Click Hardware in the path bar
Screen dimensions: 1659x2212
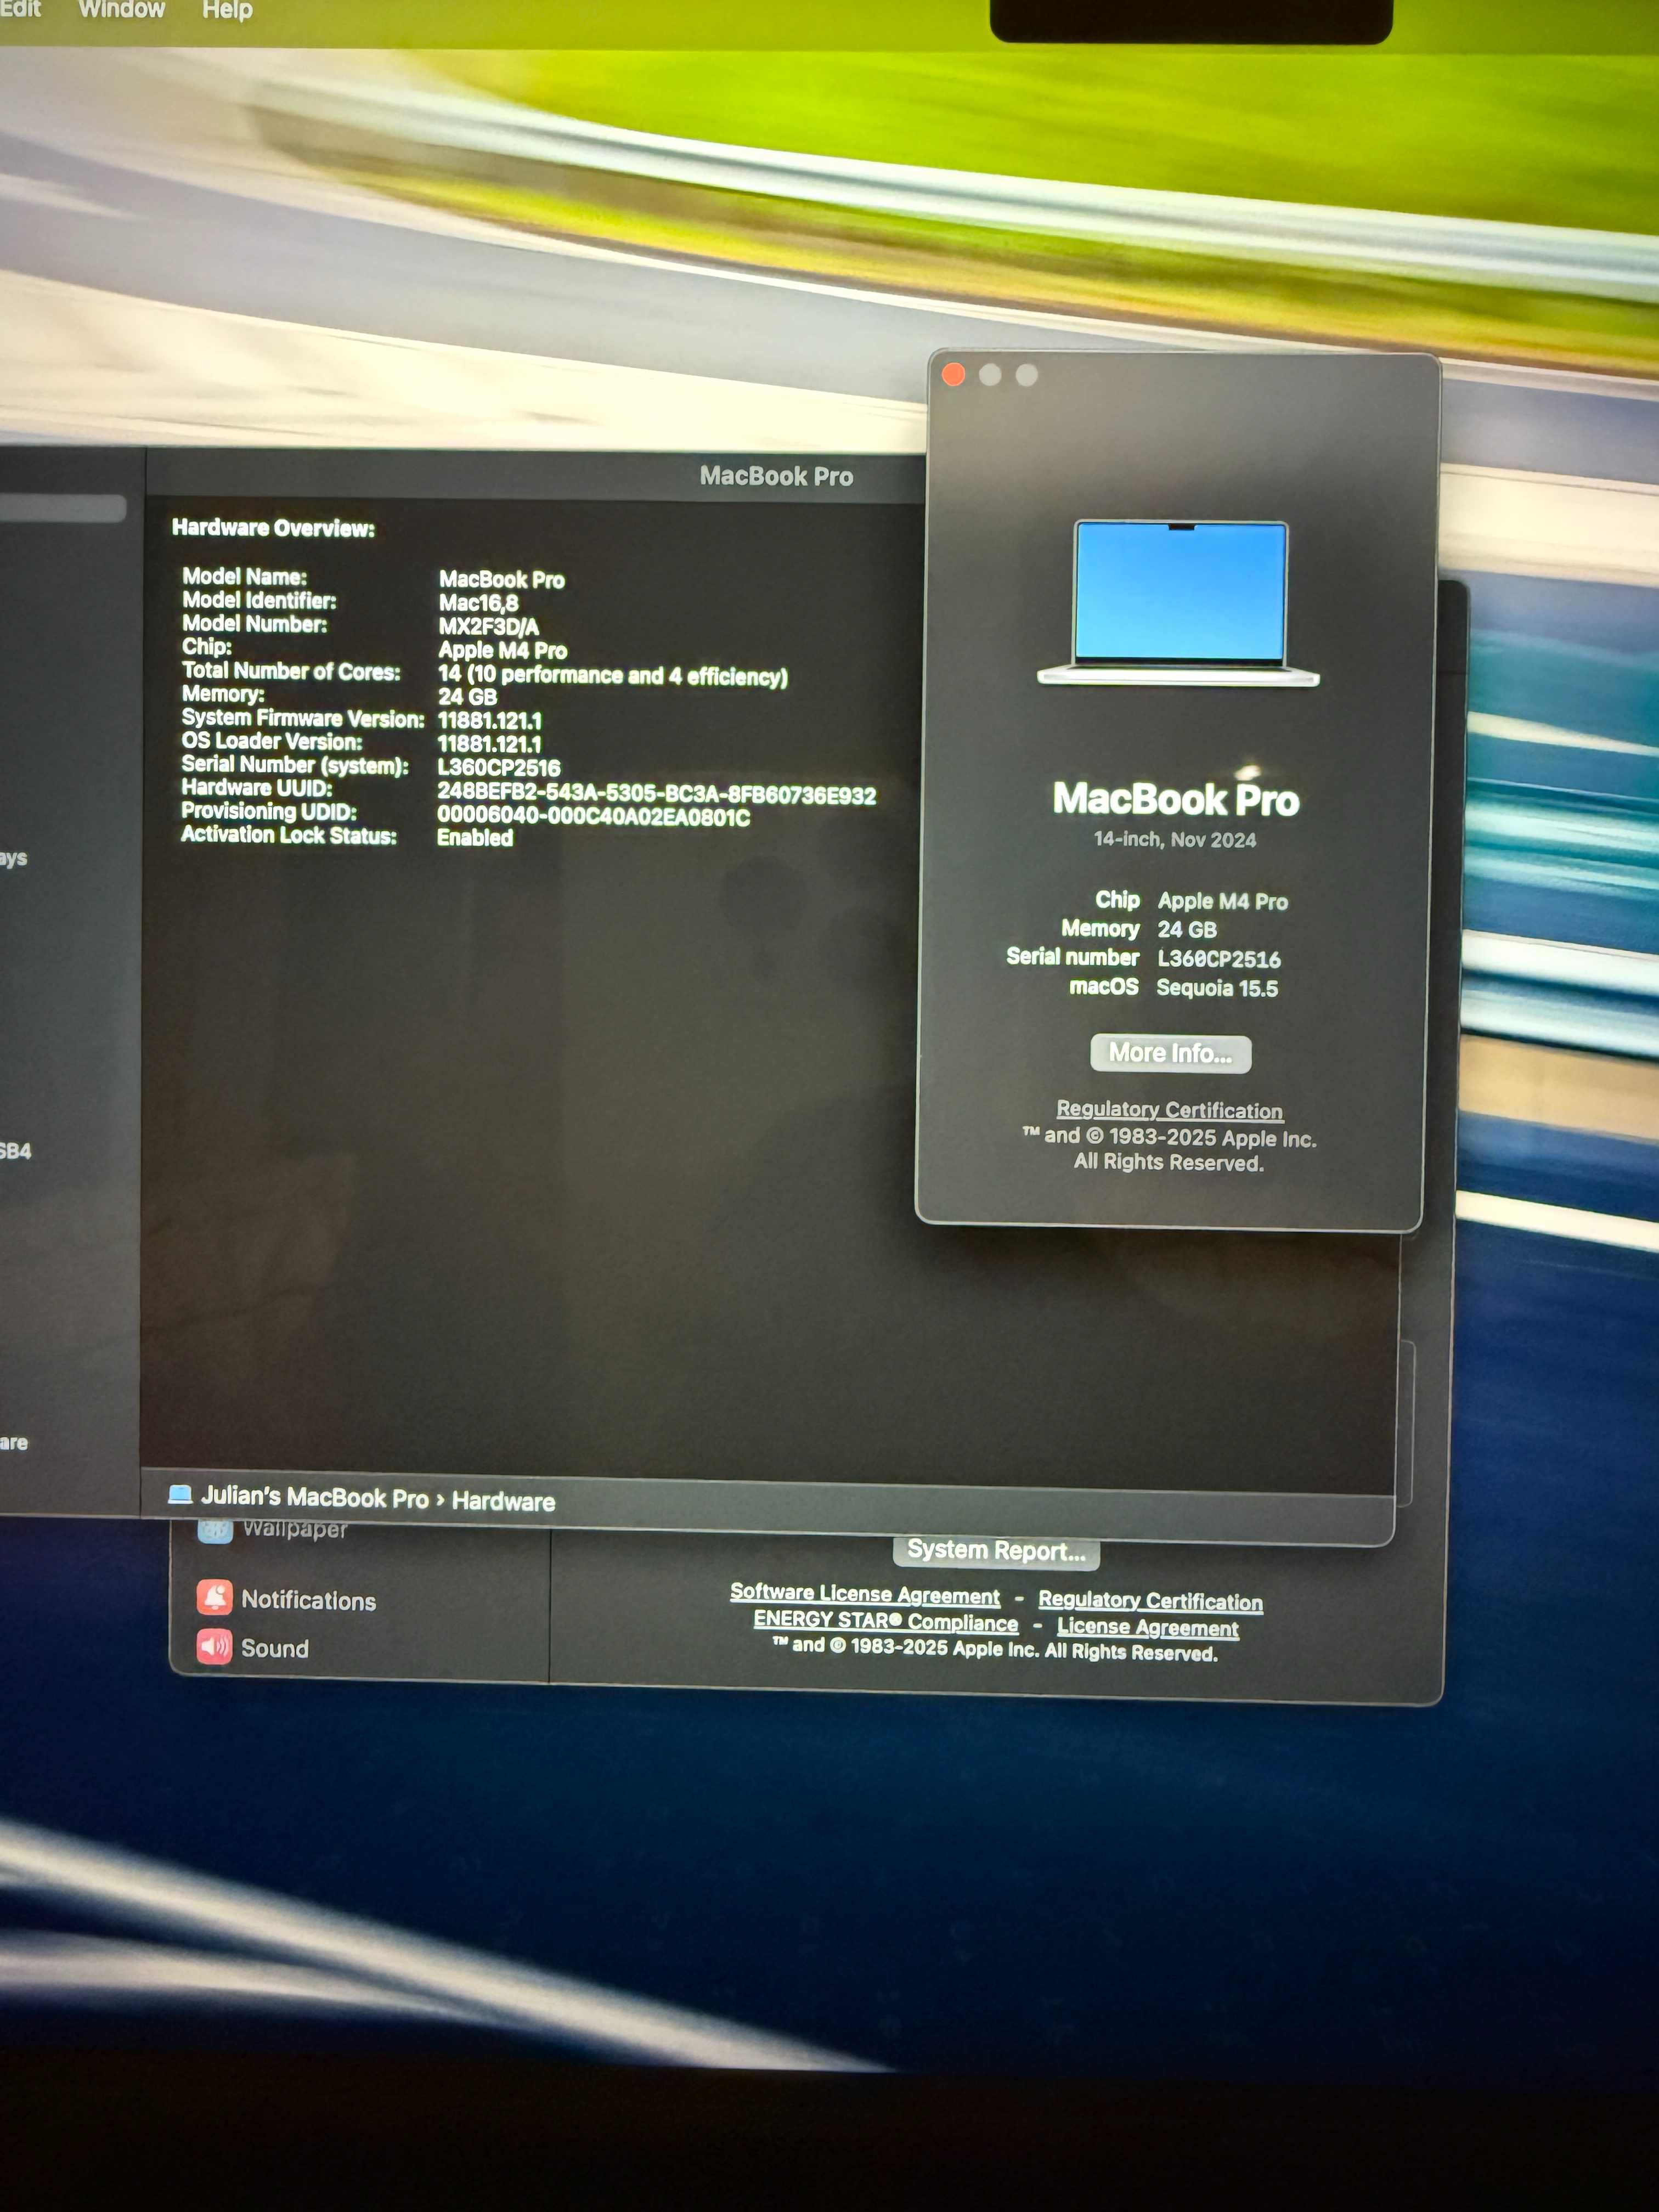click(x=503, y=1501)
